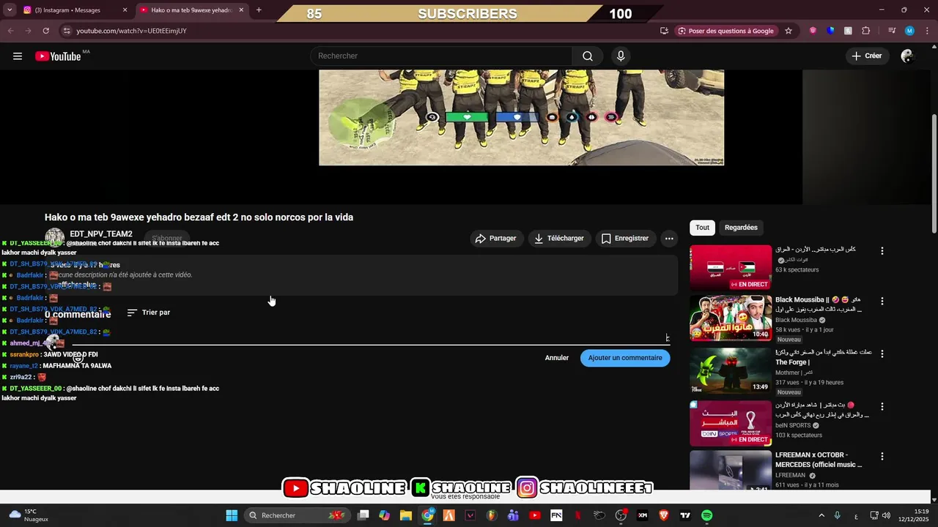Click the pink shield extension icon
The height and width of the screenshot is (527, 938).
(x=813, y=31)
